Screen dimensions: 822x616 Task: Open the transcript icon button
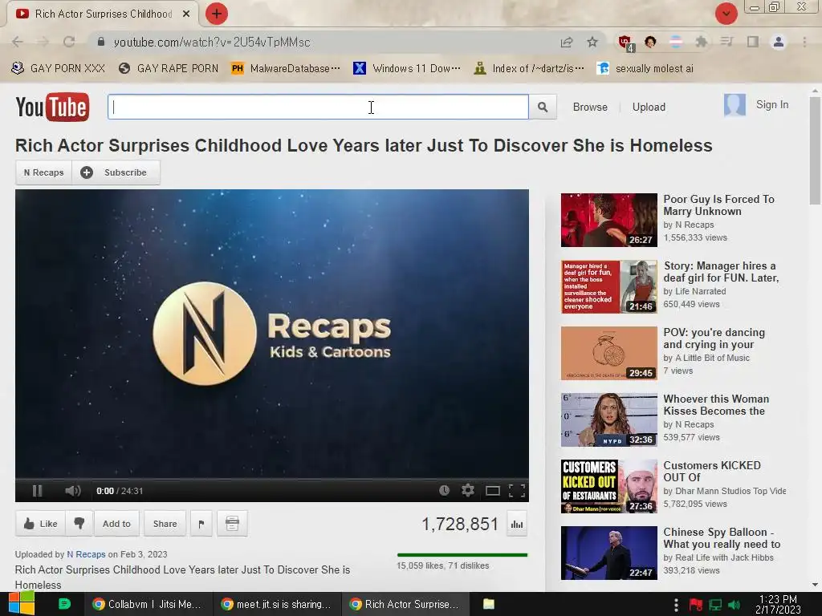pos(232,523)
